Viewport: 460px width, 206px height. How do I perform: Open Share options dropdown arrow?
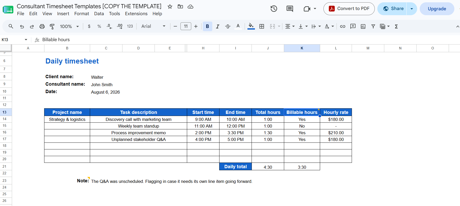412,9
